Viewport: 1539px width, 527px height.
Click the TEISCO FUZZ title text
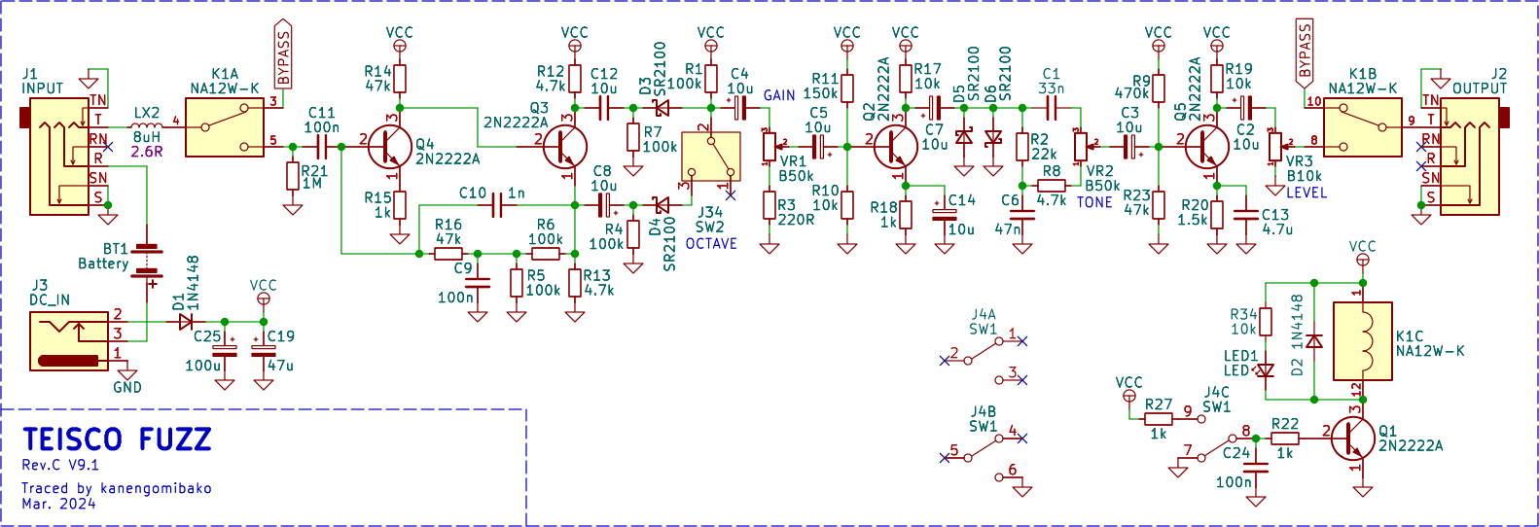(117, 439)
